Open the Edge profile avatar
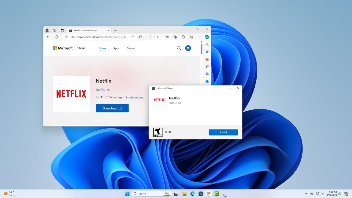The height and width of the screenshot is (198, 352). click(x=47, y=31)
